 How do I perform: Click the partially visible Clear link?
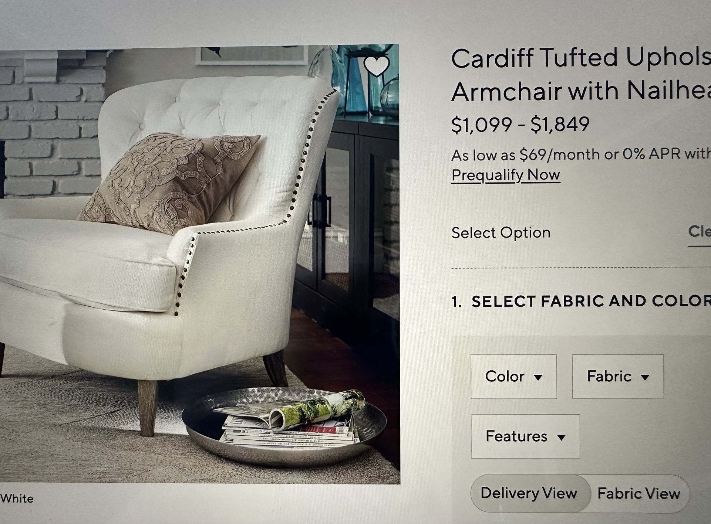(x=700, y=232)
